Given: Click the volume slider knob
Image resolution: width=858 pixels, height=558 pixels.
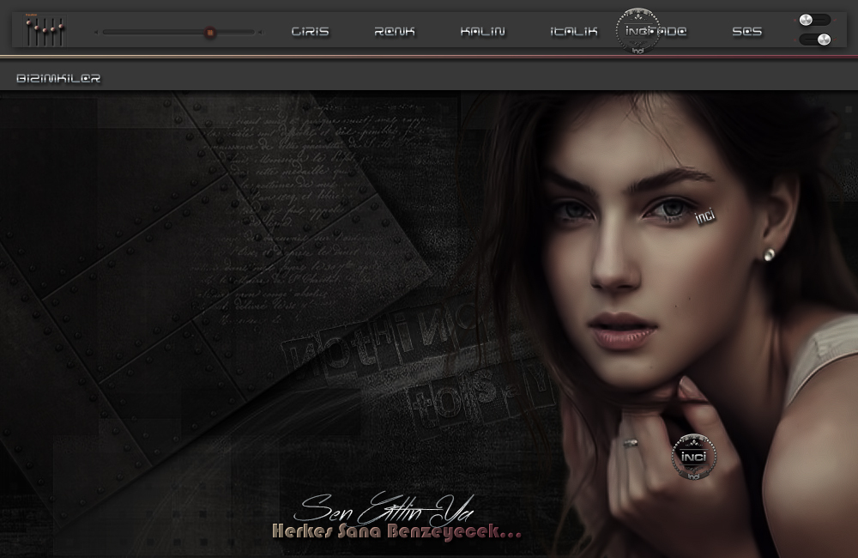Looking at the screenshot, I should 210,33.
